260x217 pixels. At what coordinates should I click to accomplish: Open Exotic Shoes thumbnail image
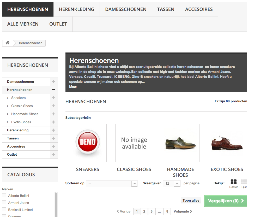pyautogui.click(x=227, y=143)
